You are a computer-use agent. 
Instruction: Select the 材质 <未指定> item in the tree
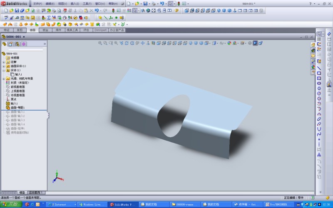coord(20,83)
